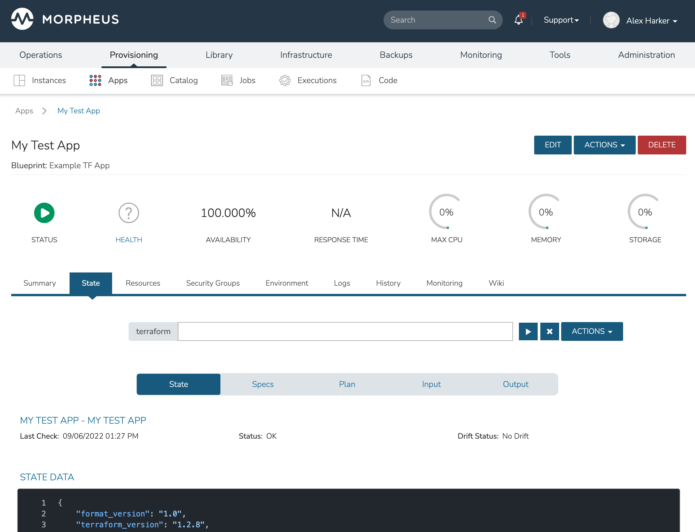Open the Jobs calendar icon

pyautogui.click(x=227, y=80)
